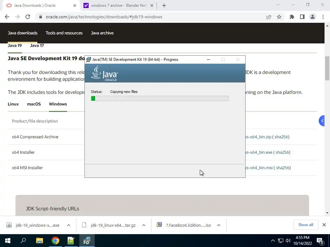This screenshot has height=247, width=330.
Task: Expand options for jdk-19_linux tar.gz download
Action: (144, 225)
